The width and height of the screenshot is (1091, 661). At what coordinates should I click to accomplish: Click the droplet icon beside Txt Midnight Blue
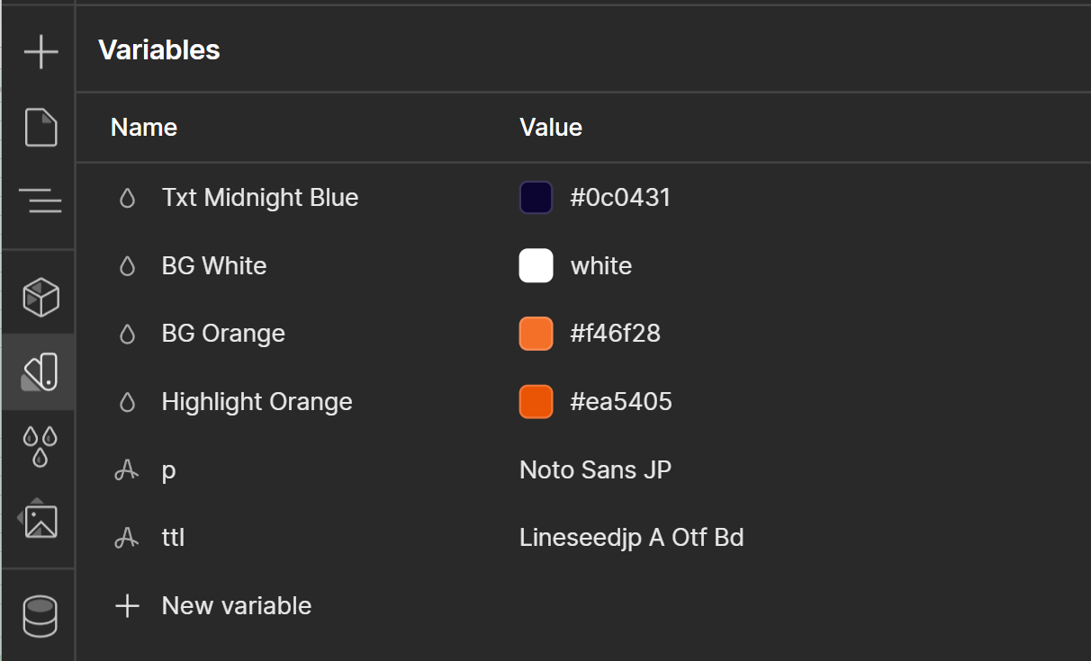[x=127, y=198]
